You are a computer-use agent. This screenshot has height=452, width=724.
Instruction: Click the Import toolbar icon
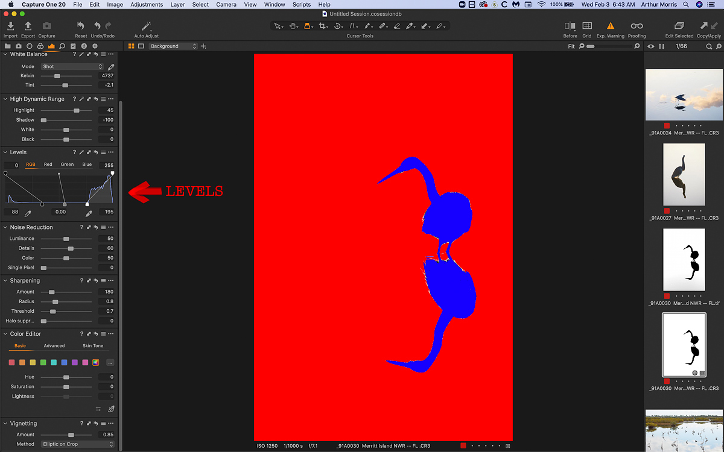click(x=10, y=27)
